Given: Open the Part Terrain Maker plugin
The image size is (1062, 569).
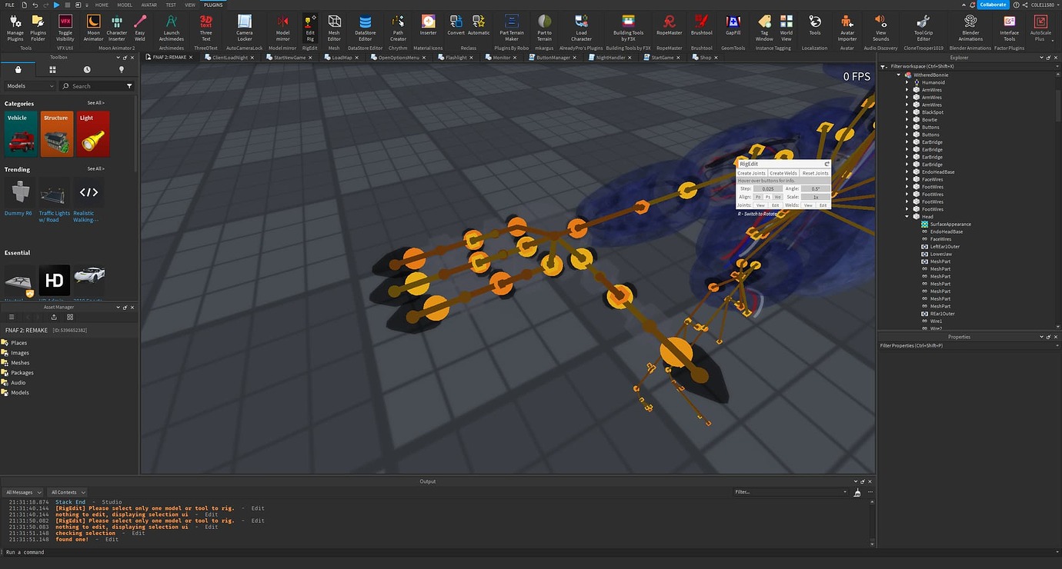Looking at the screenshot, I should [x=512, y=28].
